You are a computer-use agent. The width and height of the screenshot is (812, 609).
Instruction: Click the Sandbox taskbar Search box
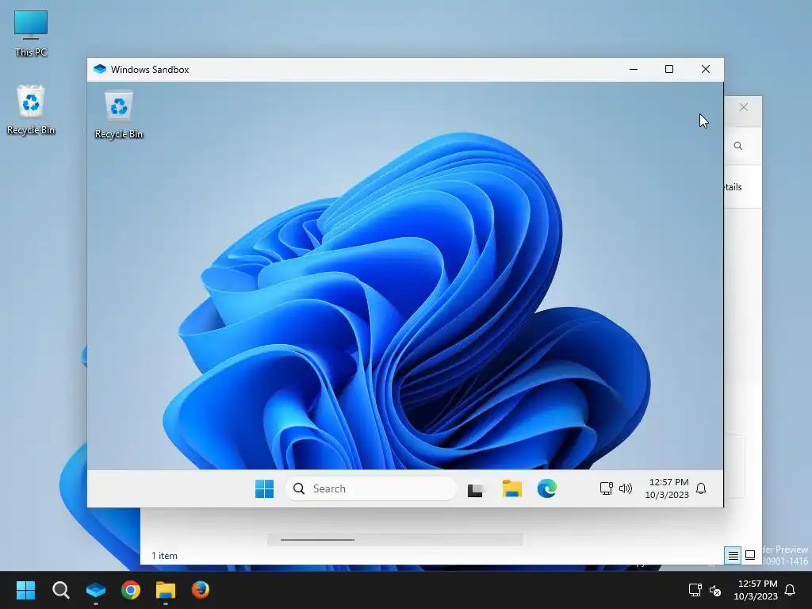pyautogui.click(x=371, y=488)
